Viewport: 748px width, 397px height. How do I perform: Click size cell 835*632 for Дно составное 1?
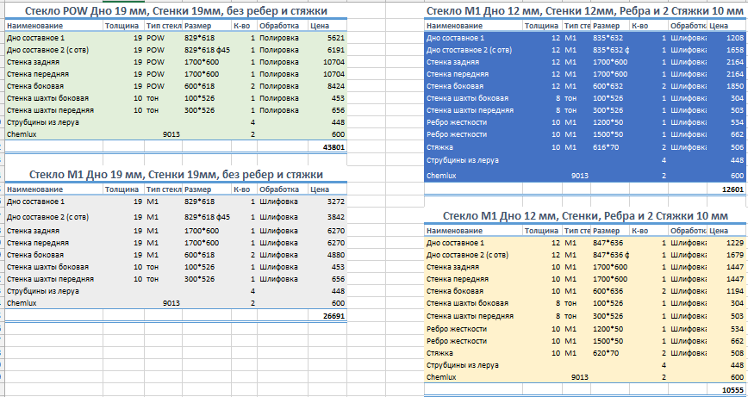(608, 38)
